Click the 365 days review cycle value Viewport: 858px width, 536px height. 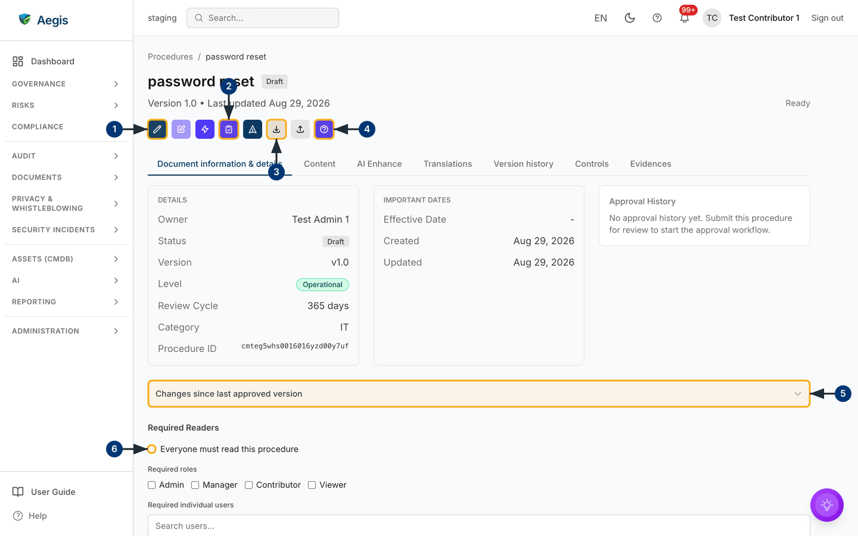pyautogui.click(x=328, y=306)
